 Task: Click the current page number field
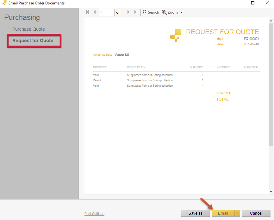107,12
